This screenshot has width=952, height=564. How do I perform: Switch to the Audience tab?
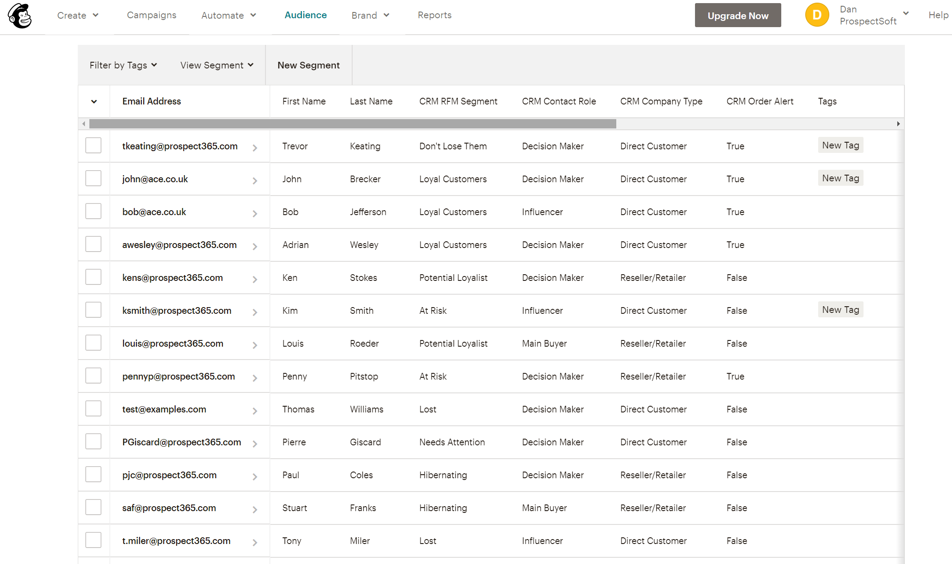(305, 15)
